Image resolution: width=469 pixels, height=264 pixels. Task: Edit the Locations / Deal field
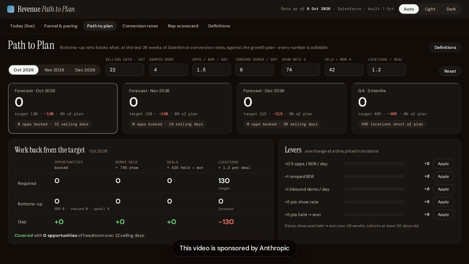pos(387,70)
